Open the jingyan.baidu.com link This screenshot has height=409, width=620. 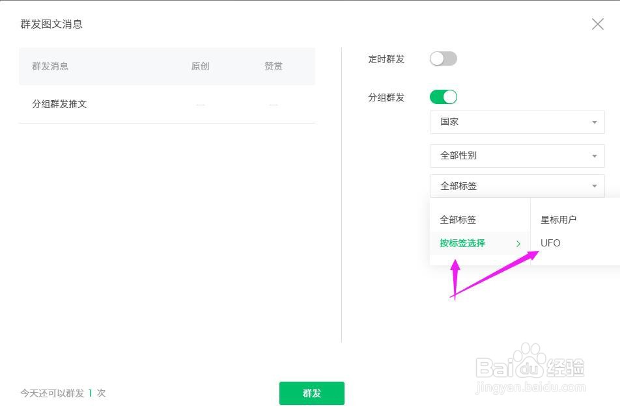tap(531, 388)
